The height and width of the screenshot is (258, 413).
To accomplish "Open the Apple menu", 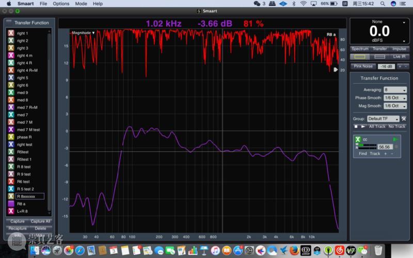I will pyautogui.click(x=9, y=4).
